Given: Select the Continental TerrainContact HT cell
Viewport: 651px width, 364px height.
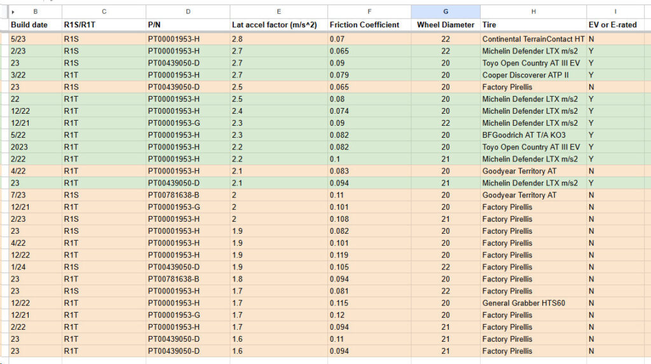Looking at the screenshot, I should [x=533, y=39].
